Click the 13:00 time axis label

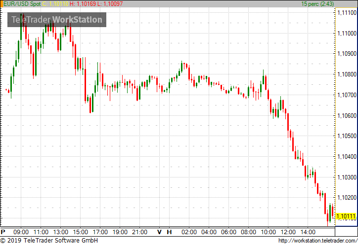tap(60, 232)
